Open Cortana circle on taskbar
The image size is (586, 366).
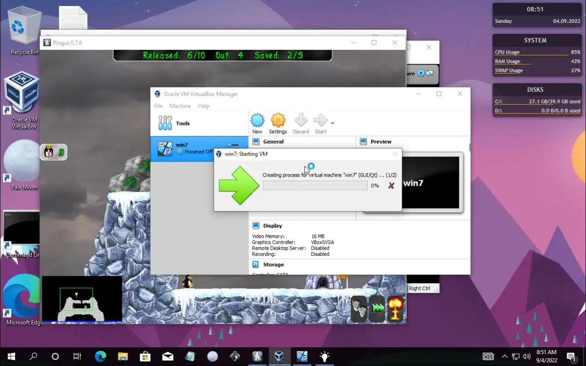point(55,356)
